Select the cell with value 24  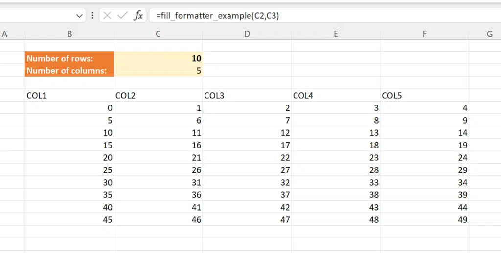[425, 158]
